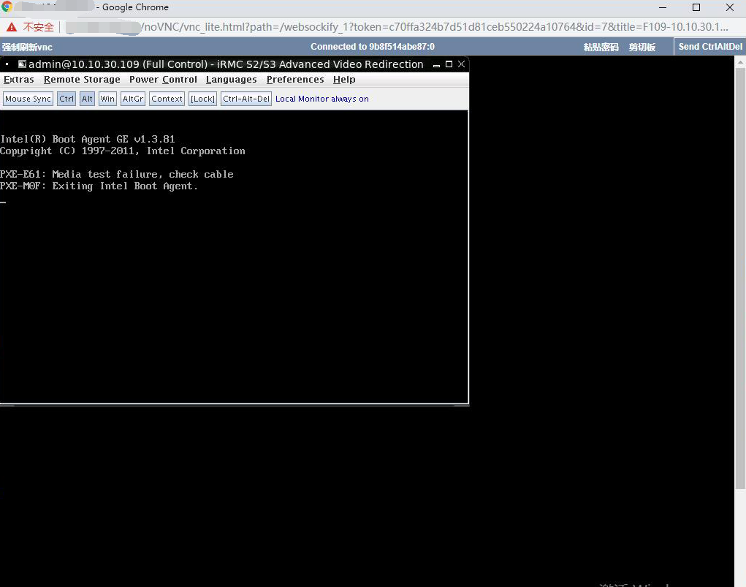The height and width of the screenshot is (587, 746).
Task: Toggle the Win key button
Action: point(107,99)
